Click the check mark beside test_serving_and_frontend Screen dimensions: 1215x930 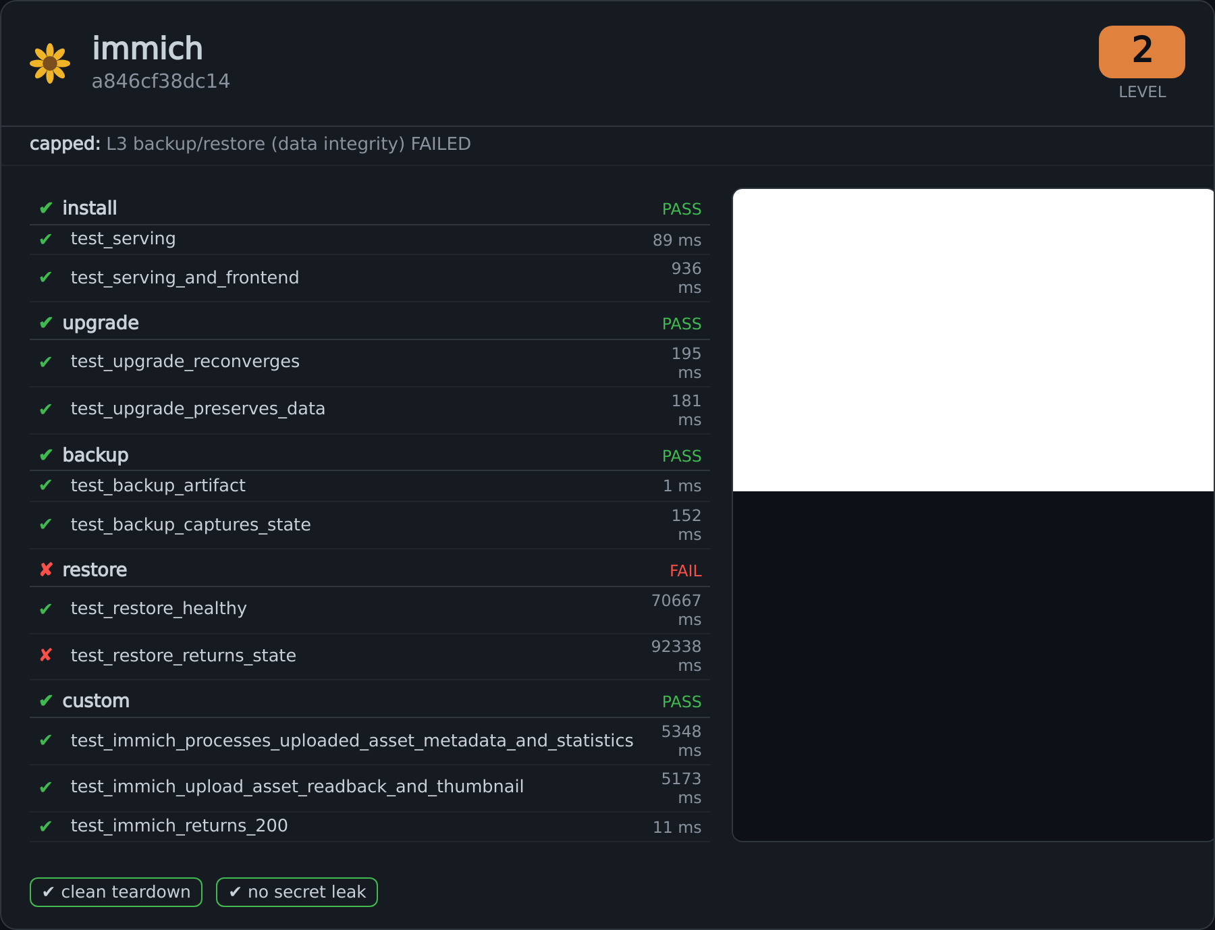46,277
